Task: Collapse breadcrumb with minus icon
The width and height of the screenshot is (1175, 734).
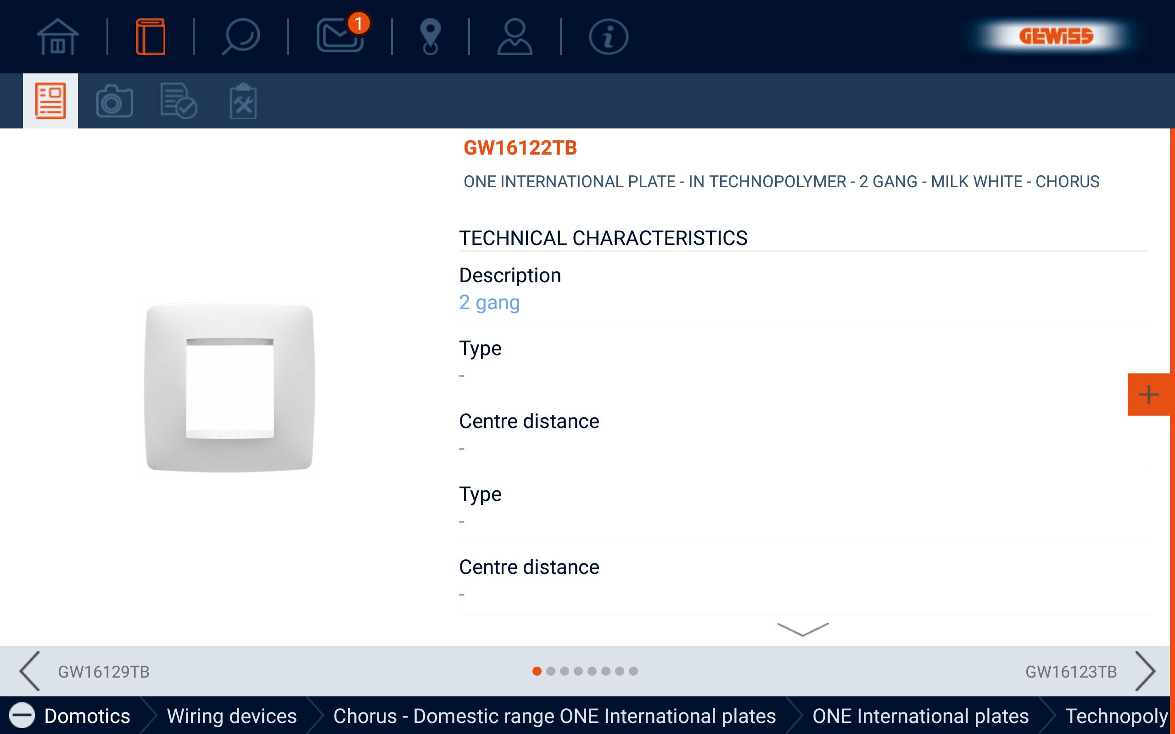Action: (x=22, y=716)
